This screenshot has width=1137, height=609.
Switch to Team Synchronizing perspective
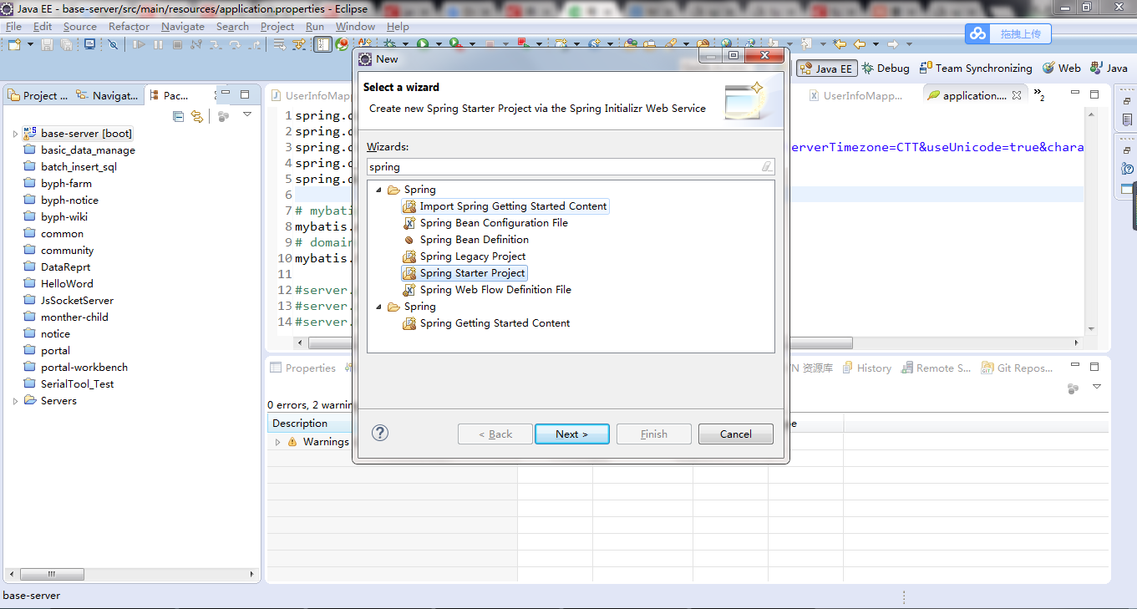pyautogui.click(x=976, y=69)
